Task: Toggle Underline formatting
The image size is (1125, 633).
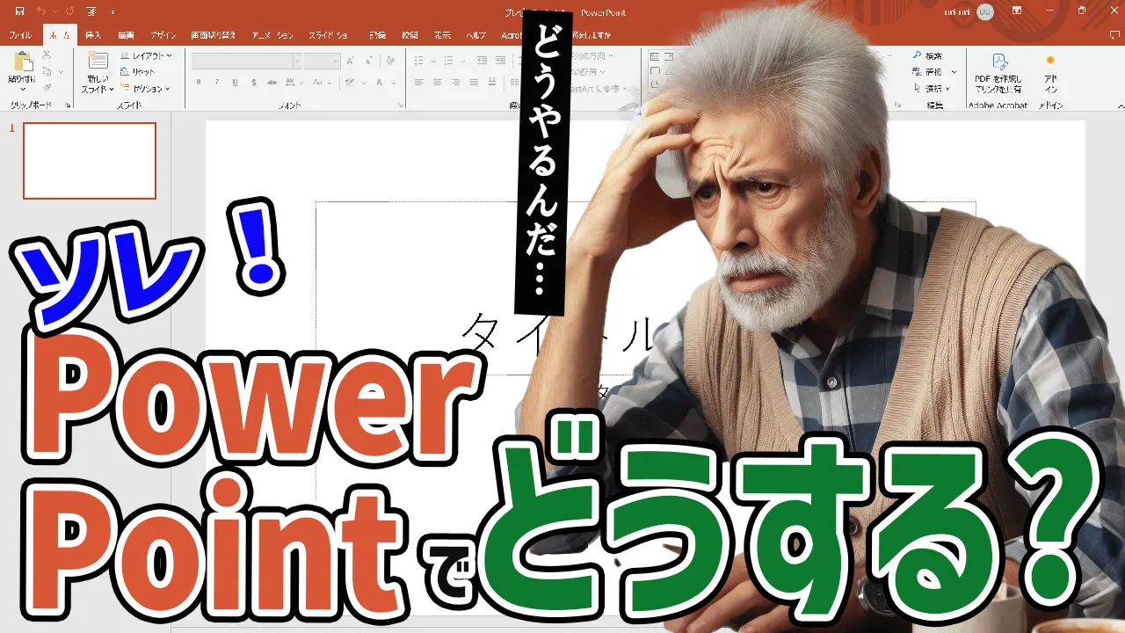Action: click(235, 83)
